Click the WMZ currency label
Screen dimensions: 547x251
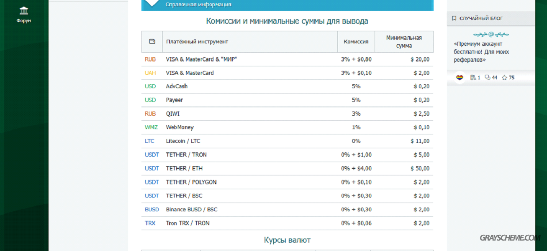152,127
